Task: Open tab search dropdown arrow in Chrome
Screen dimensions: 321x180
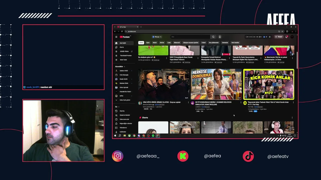Action: (x=115, y=27)
